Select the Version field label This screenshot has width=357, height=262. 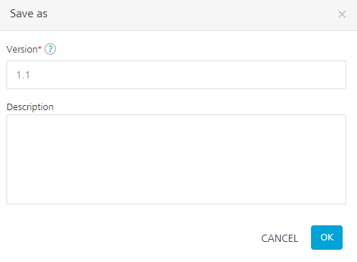[22, 50]
